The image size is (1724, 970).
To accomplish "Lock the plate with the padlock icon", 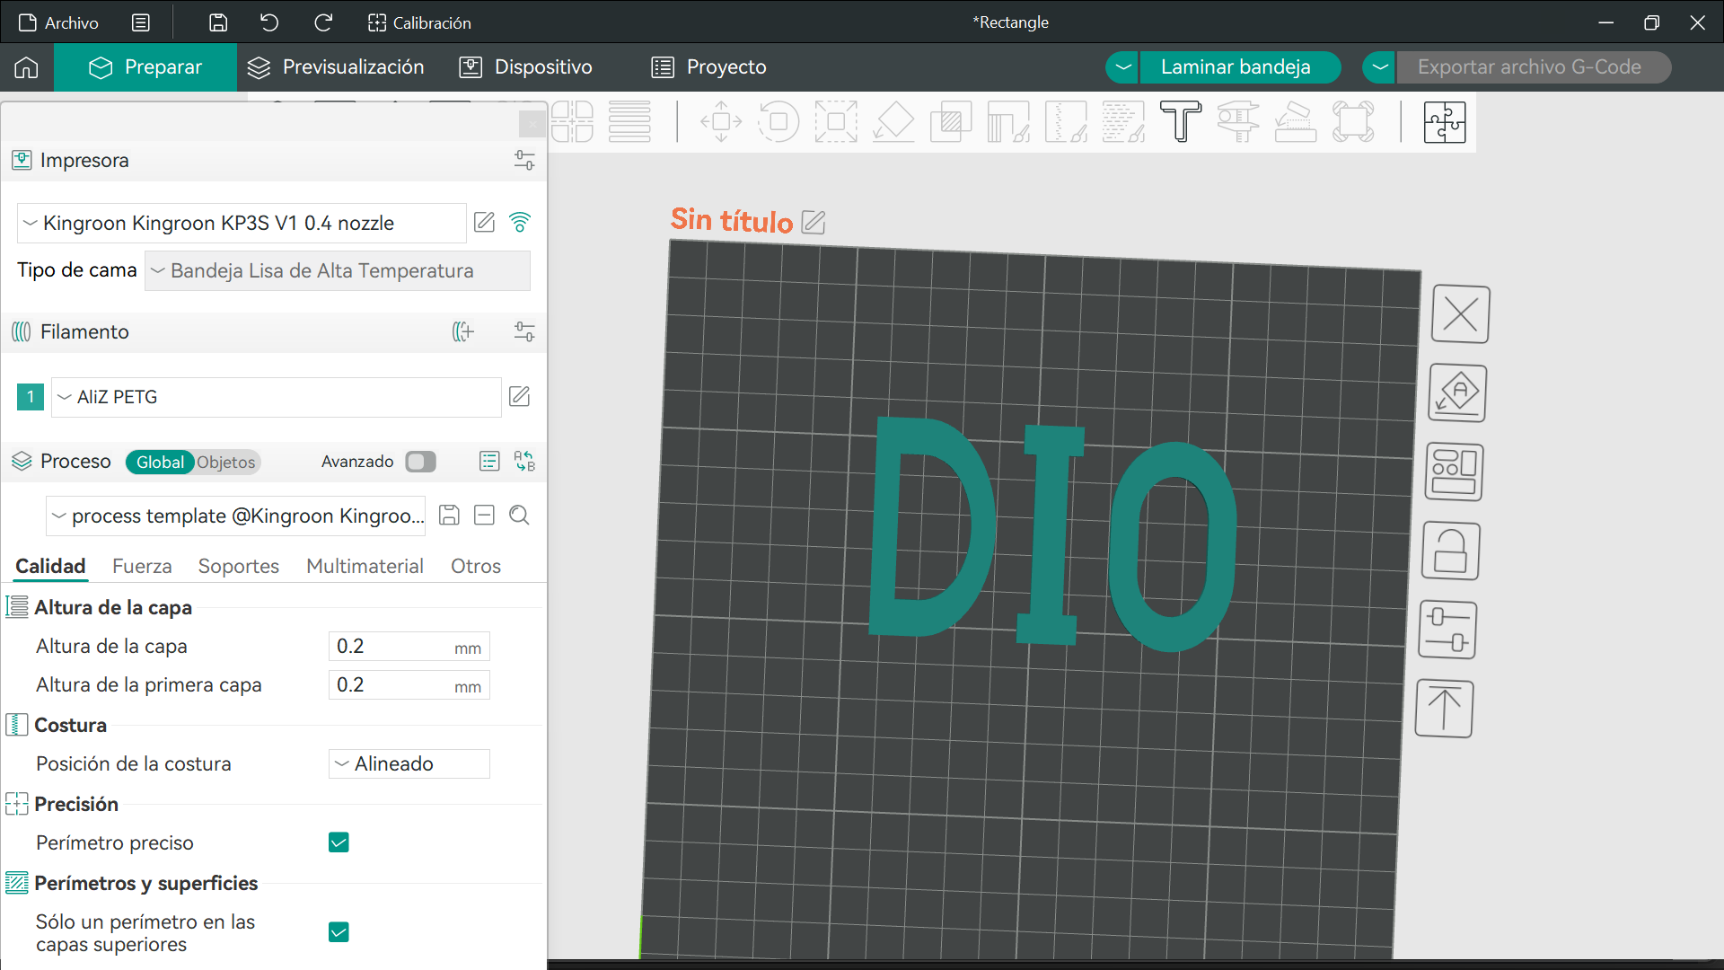I will [x=1451, y=551].
